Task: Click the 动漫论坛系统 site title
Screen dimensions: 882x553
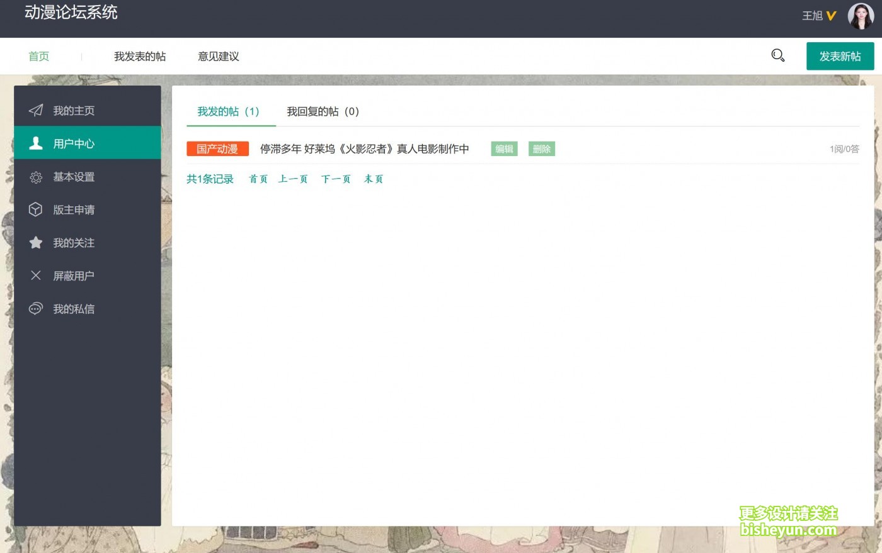Action: tap(71, 12)
